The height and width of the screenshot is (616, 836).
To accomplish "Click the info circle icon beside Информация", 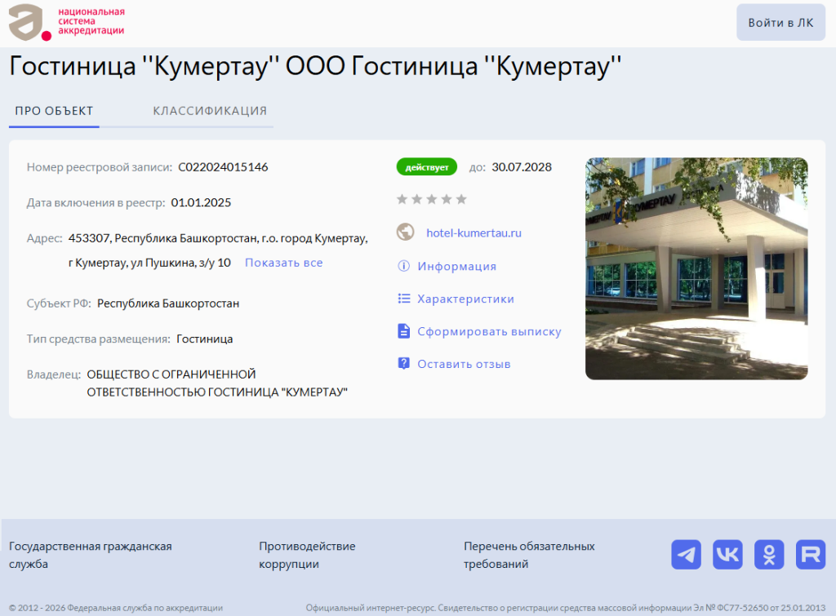I will click(x=403, y=265).
